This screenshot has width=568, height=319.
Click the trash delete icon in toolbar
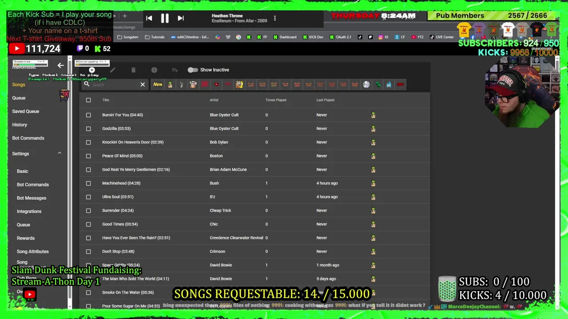[133, 70]
